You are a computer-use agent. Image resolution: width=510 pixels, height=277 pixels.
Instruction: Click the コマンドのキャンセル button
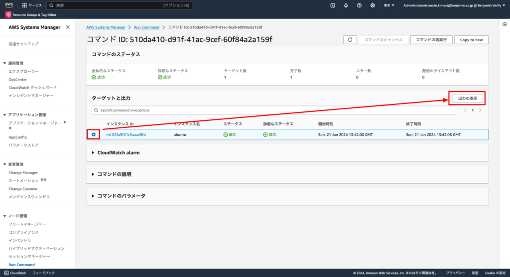coord(383,40)
